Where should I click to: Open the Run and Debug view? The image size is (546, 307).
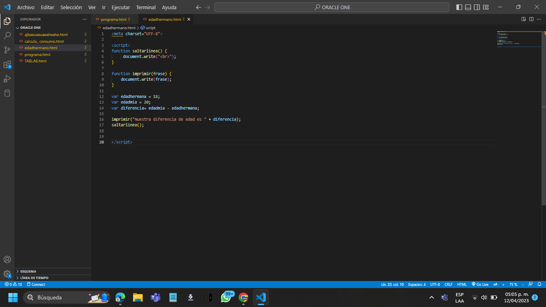(x=7, y=79)
